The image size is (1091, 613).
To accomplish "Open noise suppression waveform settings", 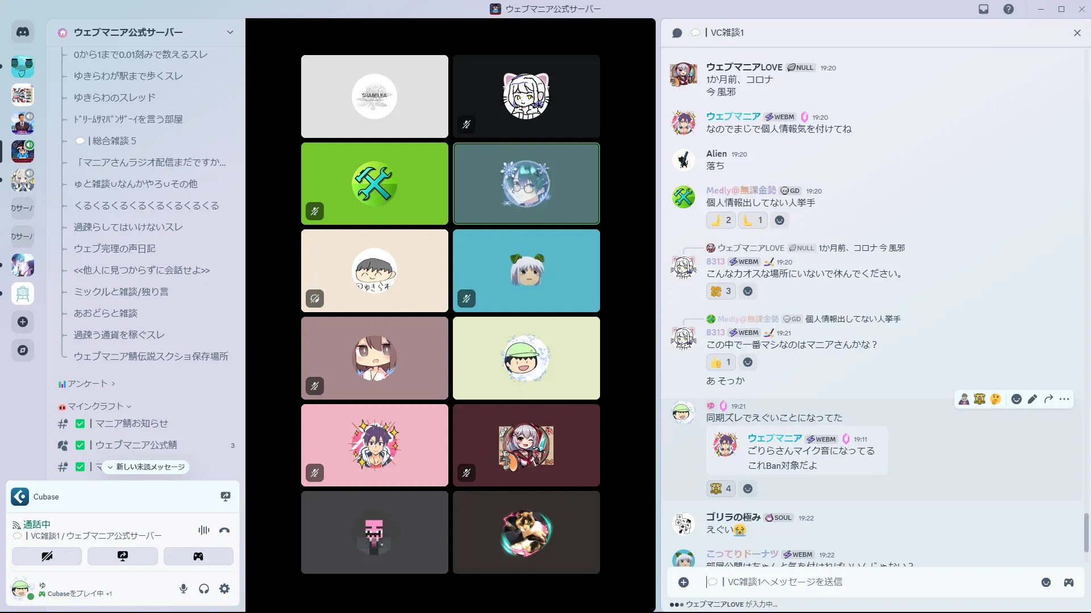I will click(x=203, y=530).
